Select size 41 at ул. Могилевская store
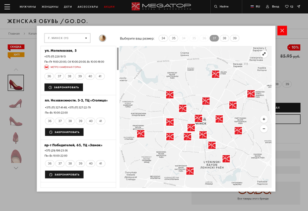The image size is (308, 211). [100, 76]
